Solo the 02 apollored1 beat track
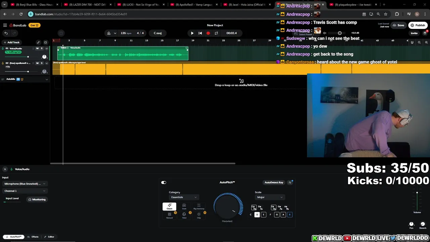 coord(42,63)
